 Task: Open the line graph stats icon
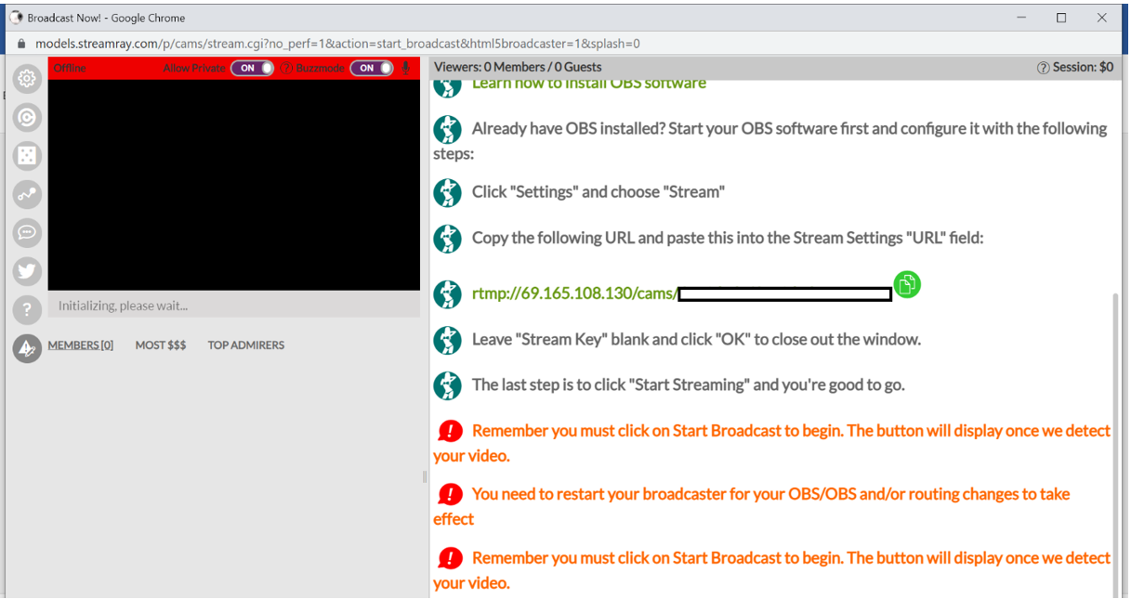pos(27,194)
